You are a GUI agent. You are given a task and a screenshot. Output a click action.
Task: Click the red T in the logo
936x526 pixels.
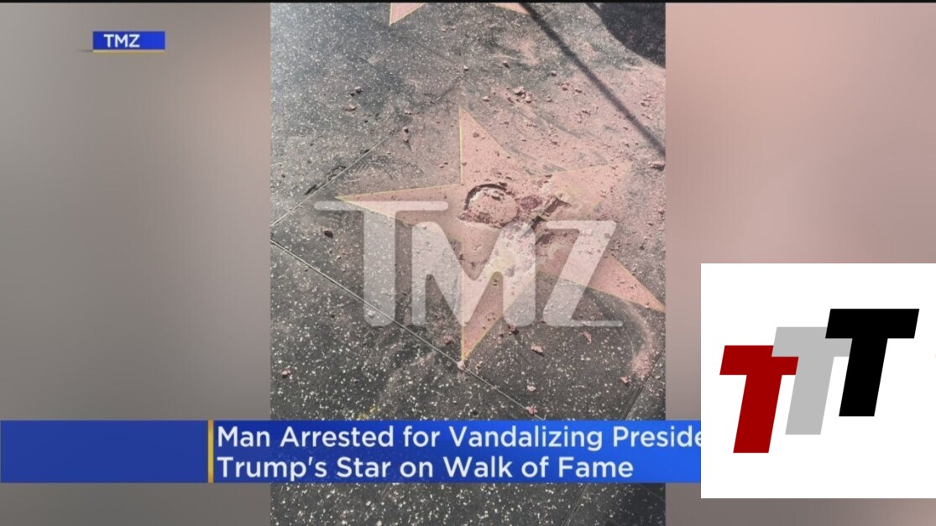(x=757, y=398)
